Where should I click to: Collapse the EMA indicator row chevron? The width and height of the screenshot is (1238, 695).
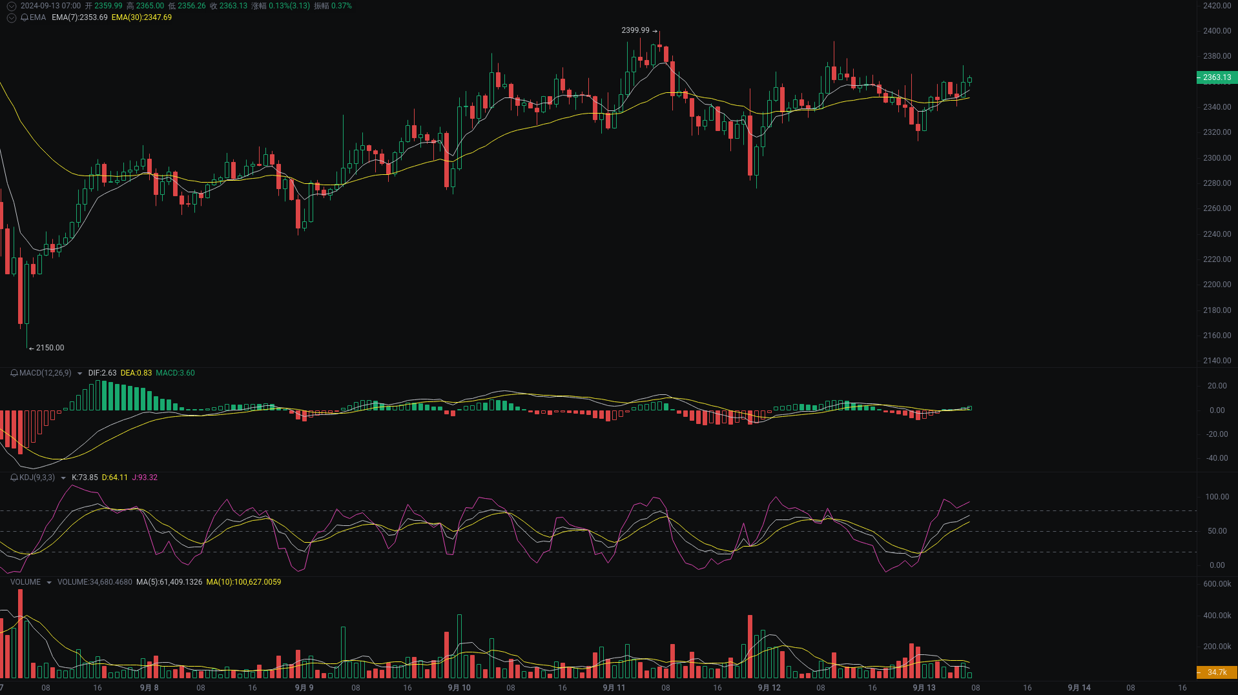(12, 17)
